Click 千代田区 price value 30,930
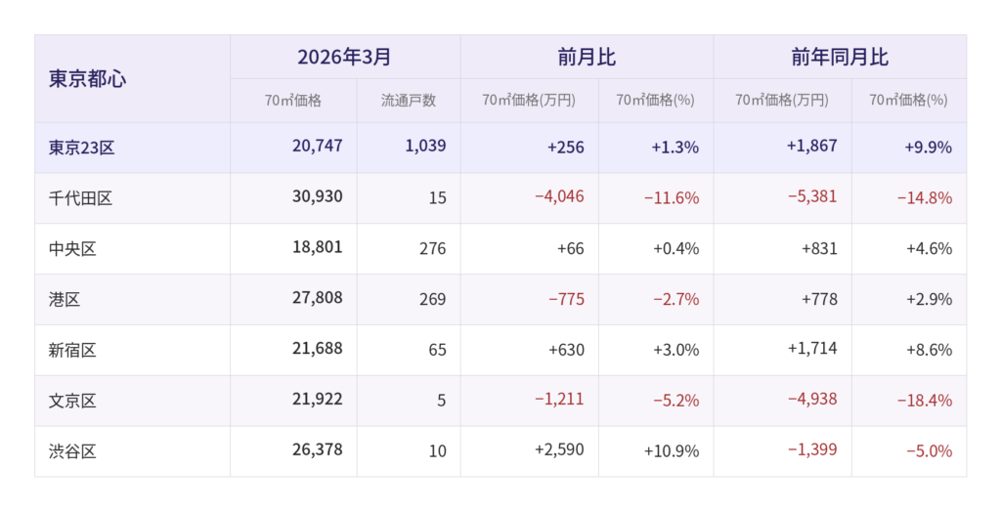The width and height of the screenshot is (1001, 511). [317, 196]
